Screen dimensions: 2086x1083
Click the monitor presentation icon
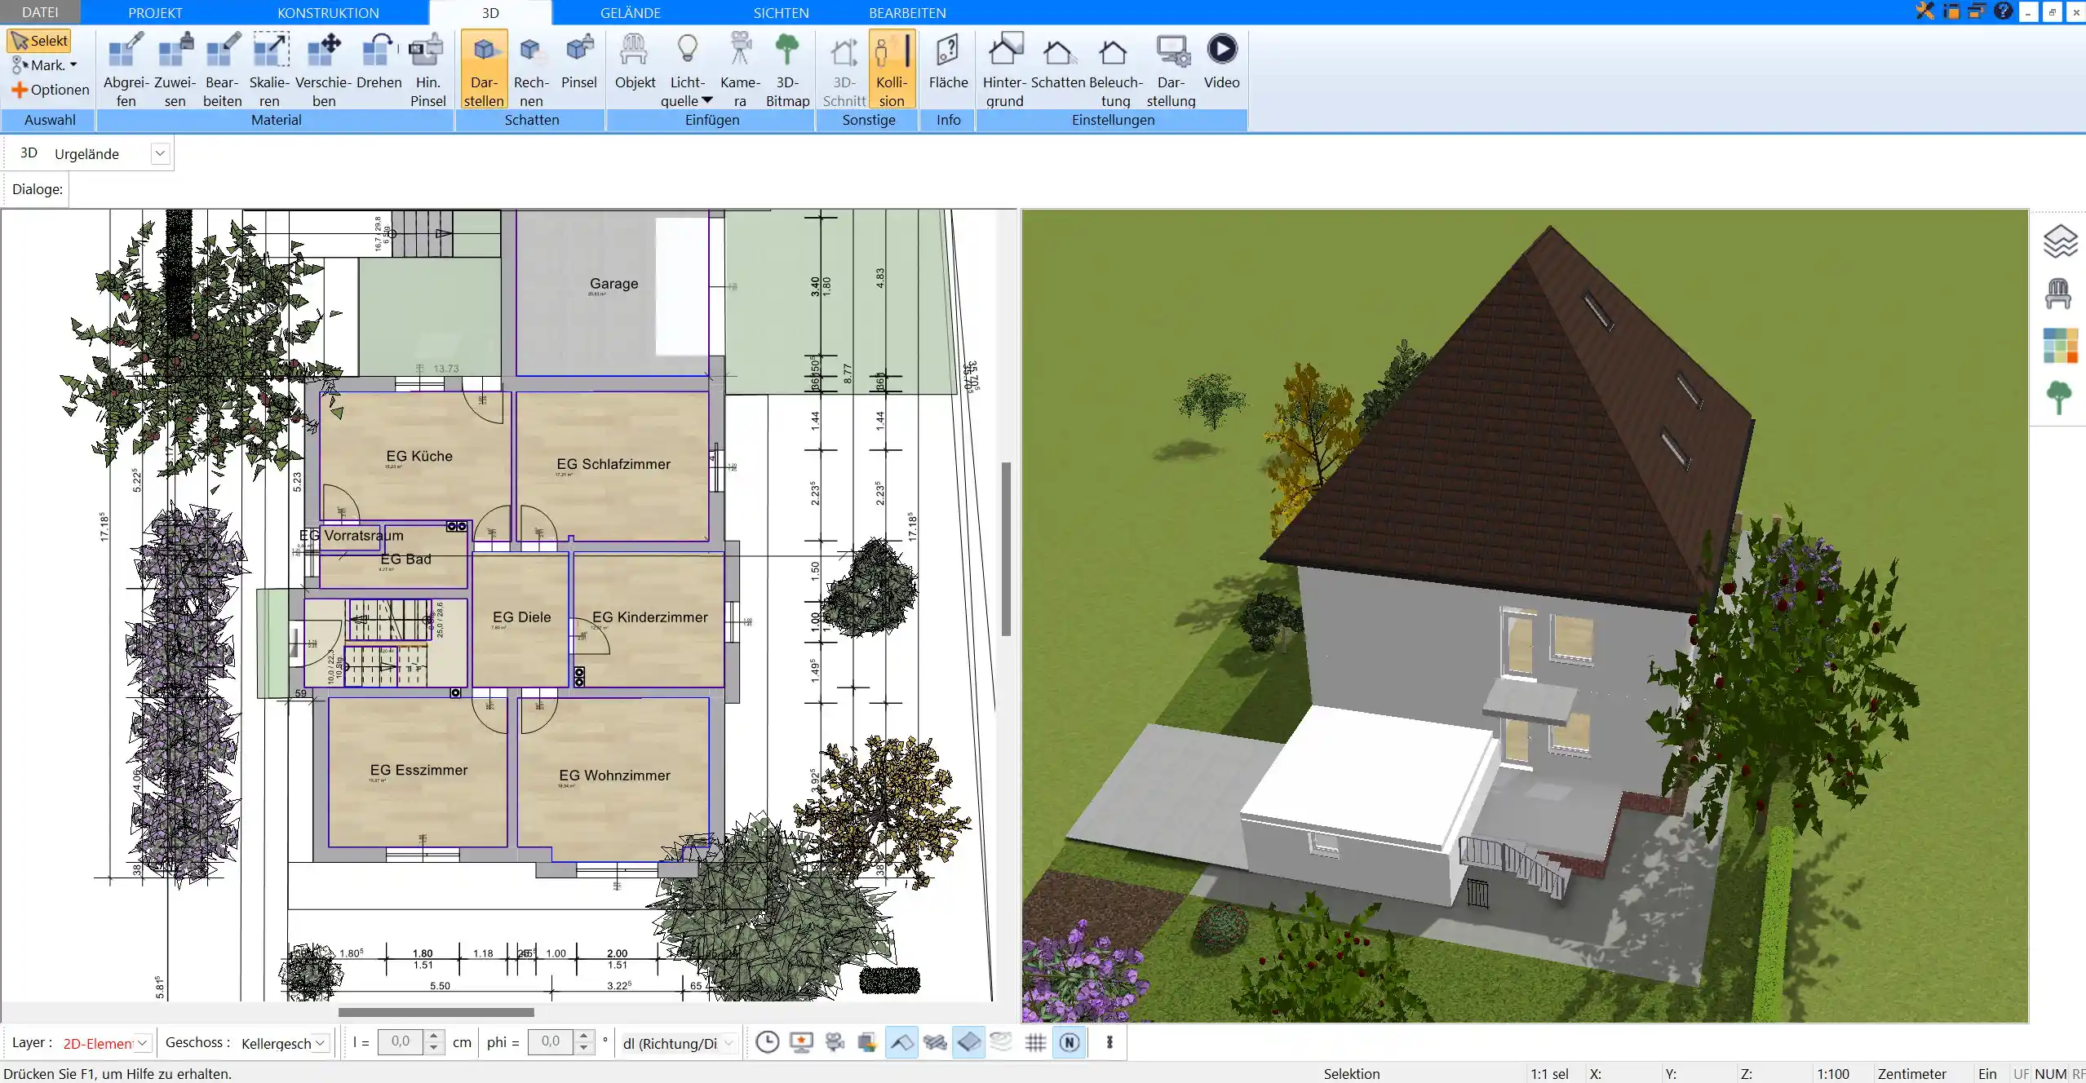coord(801,1041)
